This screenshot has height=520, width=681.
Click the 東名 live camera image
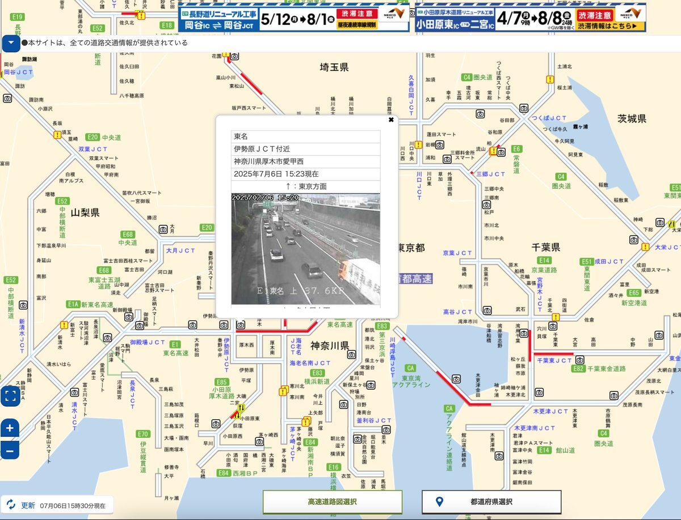(306, 249)
